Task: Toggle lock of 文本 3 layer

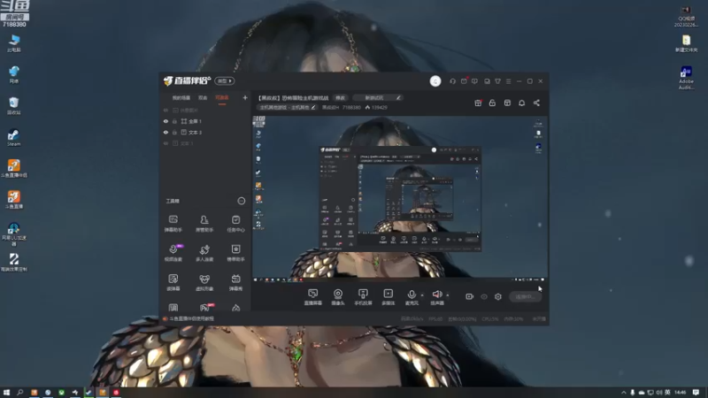Action: click(x=174, y=133)
